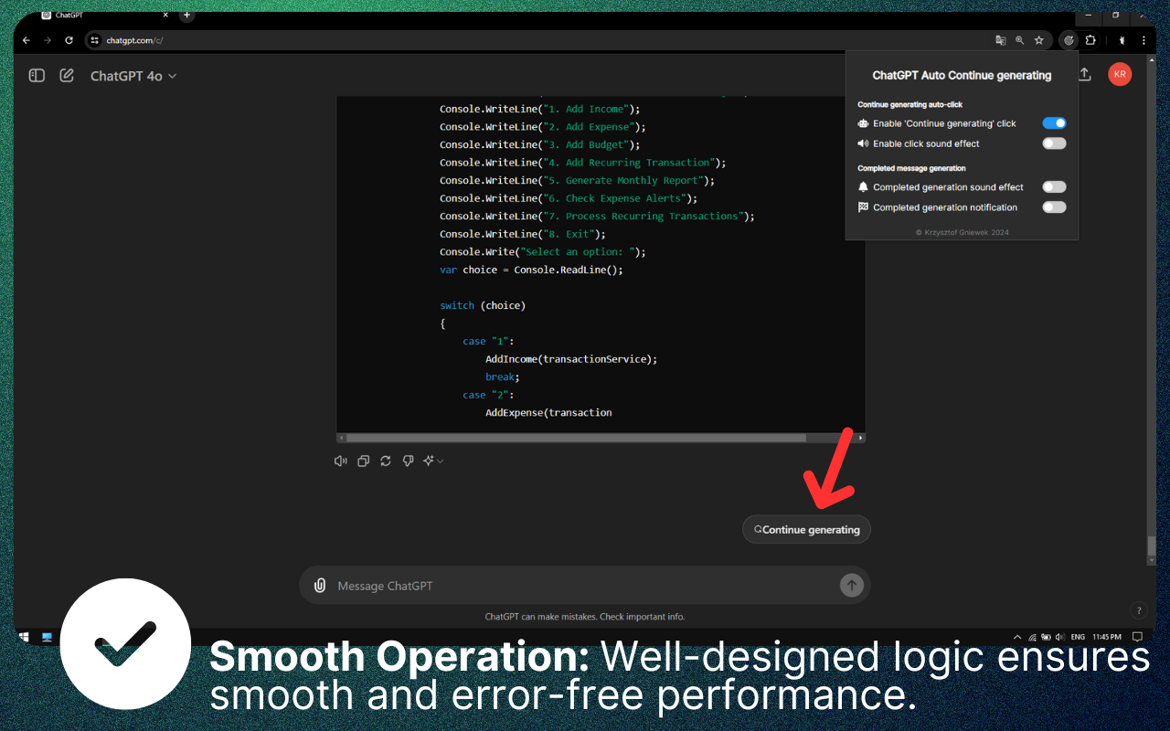Toggle Enable click sound effect switch
The width and height of the screenshot is (1170, 731).
pyautogui.click(x=1054, y=143)
